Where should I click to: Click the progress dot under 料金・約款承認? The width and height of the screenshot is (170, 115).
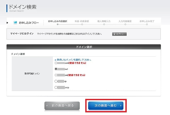(82, 24)
